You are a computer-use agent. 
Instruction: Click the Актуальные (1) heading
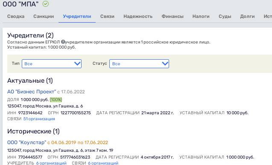pos(30,81)
